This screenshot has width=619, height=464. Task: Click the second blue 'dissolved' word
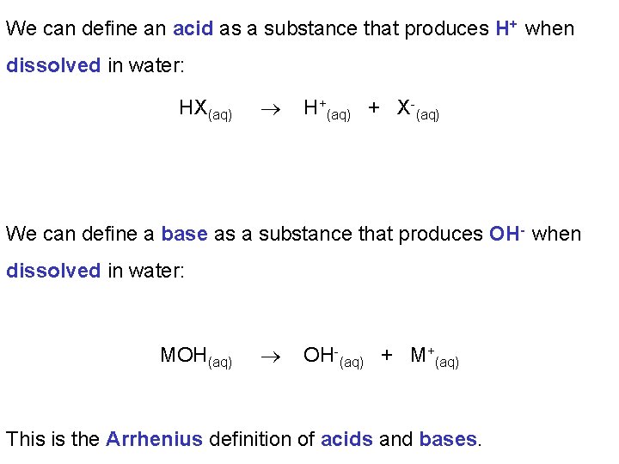[53, 271]
